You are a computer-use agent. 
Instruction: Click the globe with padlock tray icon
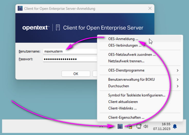(130, 126)
